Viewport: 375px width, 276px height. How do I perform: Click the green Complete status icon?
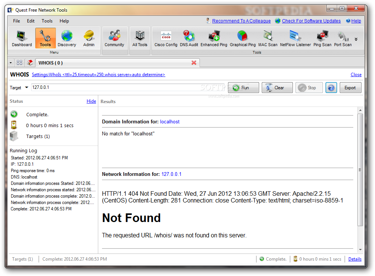click(x=14, y=114)
